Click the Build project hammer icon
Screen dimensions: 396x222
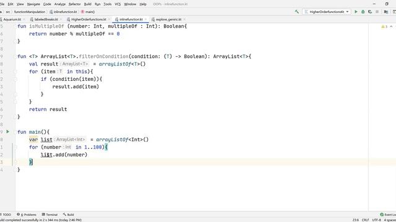pos(297,12)
